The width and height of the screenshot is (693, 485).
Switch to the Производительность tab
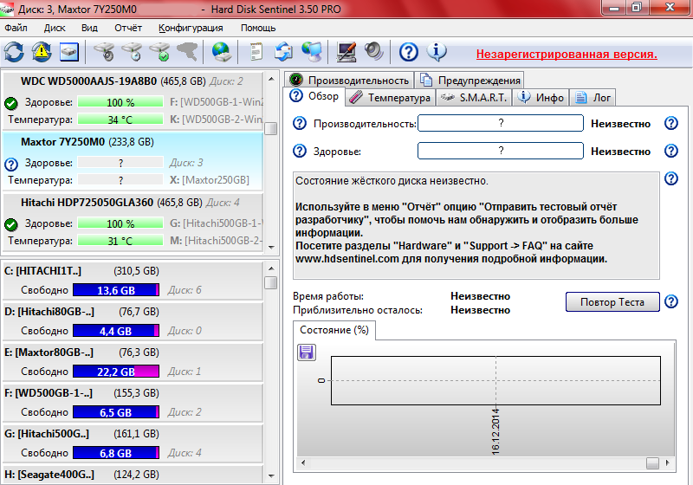click(349, 80)
